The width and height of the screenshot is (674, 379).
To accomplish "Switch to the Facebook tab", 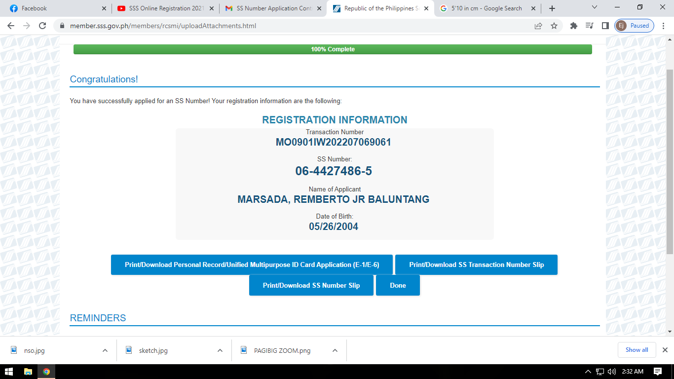I will 54,8.
